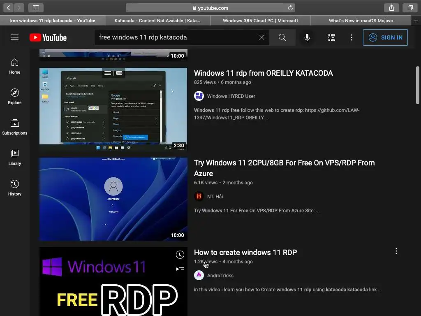The image size is (421, 316).
Task: Open Explore in the sidebar
Action: (15, 97)
